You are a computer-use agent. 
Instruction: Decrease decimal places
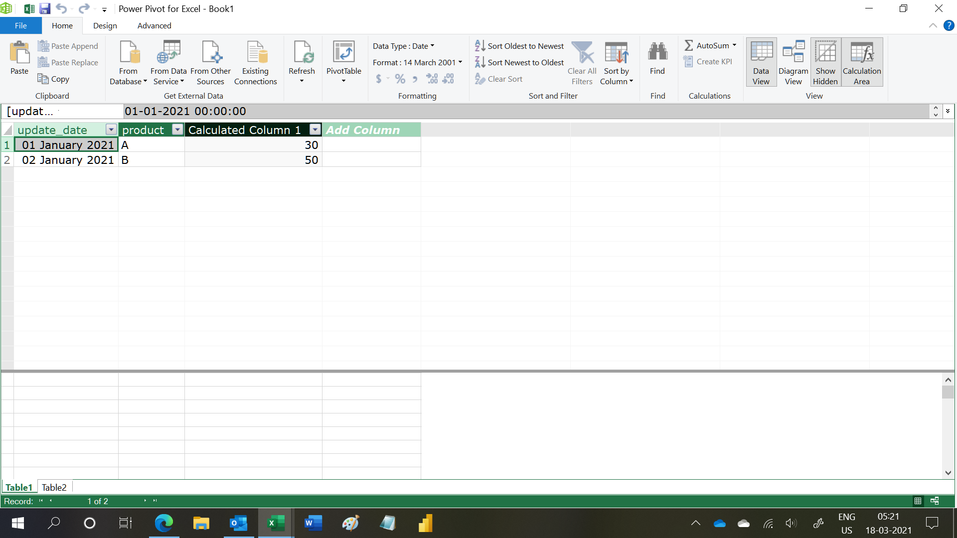pos(449,79)
